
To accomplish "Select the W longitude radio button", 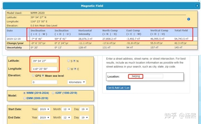I will pyautogui.click(x=69, y=69).
